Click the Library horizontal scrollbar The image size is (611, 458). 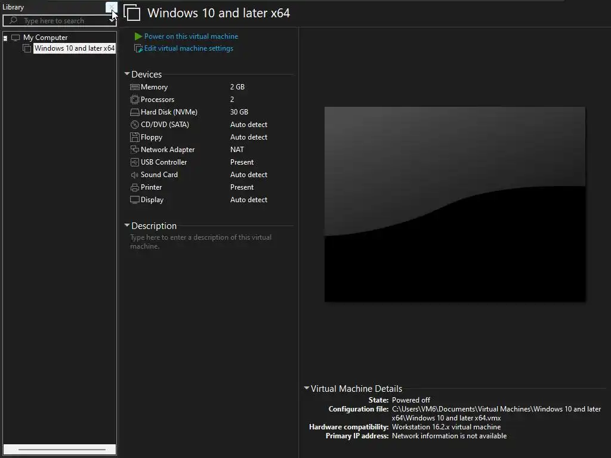60,450
